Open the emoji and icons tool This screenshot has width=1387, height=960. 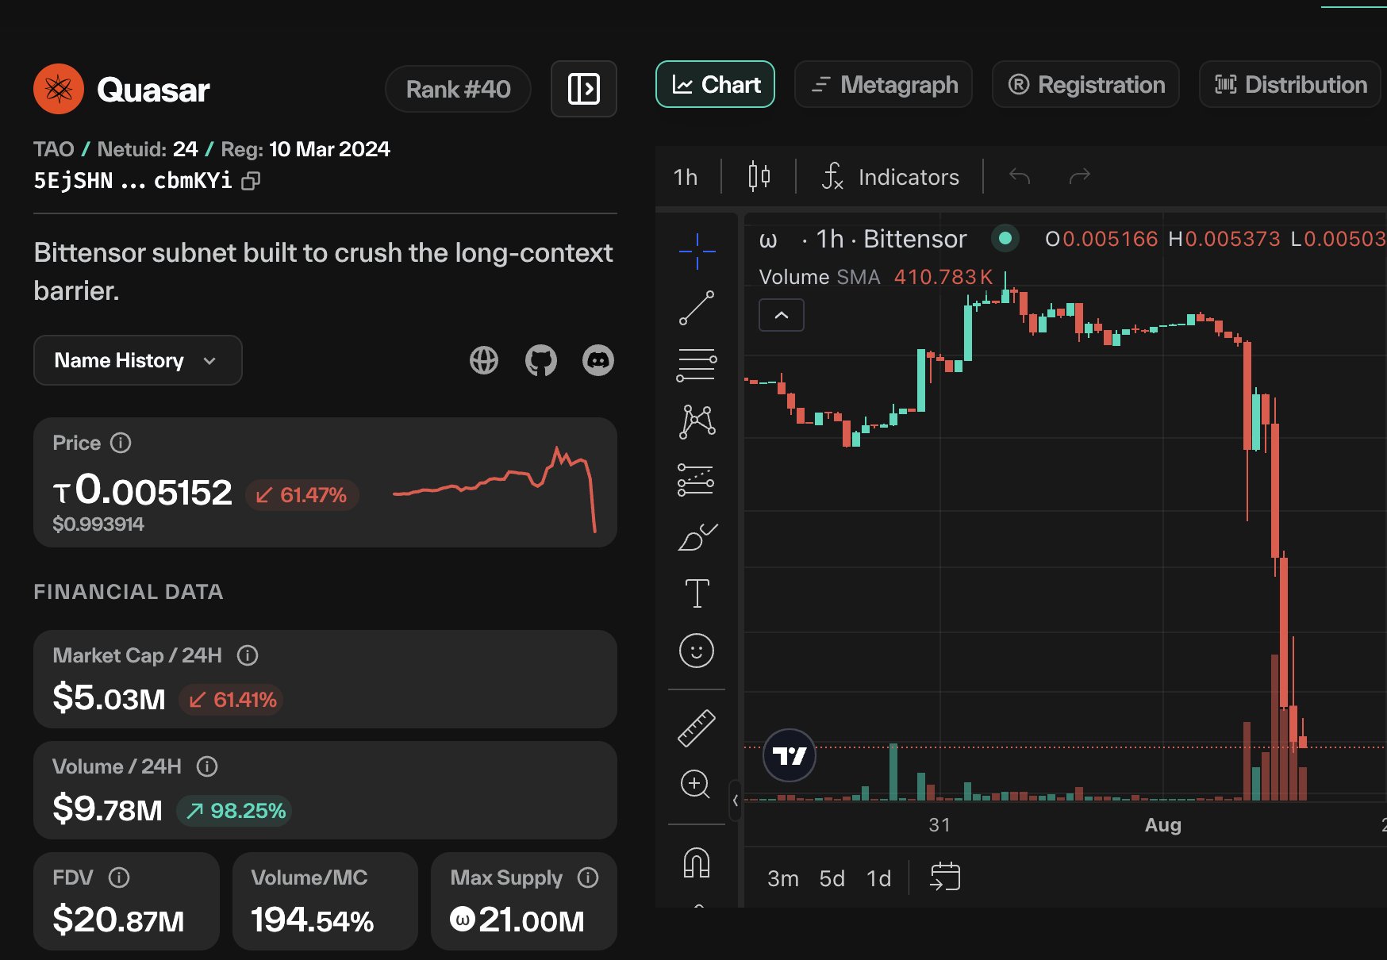pos(697,651)
